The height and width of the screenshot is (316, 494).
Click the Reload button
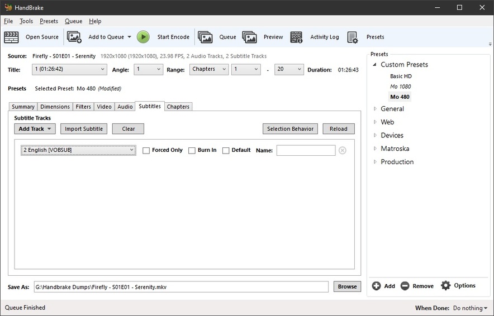point(338,129)
